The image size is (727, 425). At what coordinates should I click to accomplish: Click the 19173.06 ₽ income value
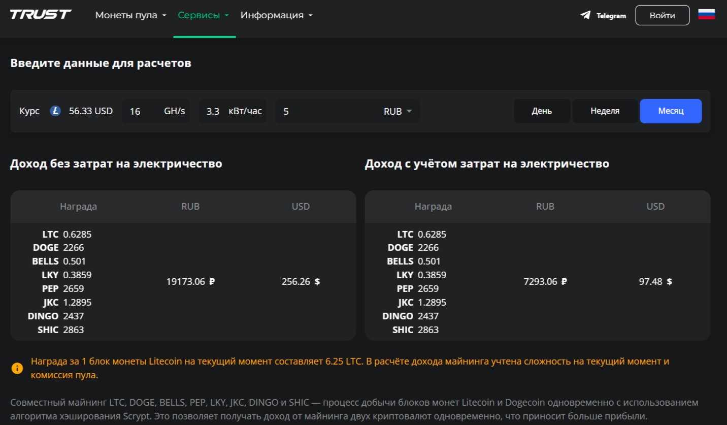(191, 281)
